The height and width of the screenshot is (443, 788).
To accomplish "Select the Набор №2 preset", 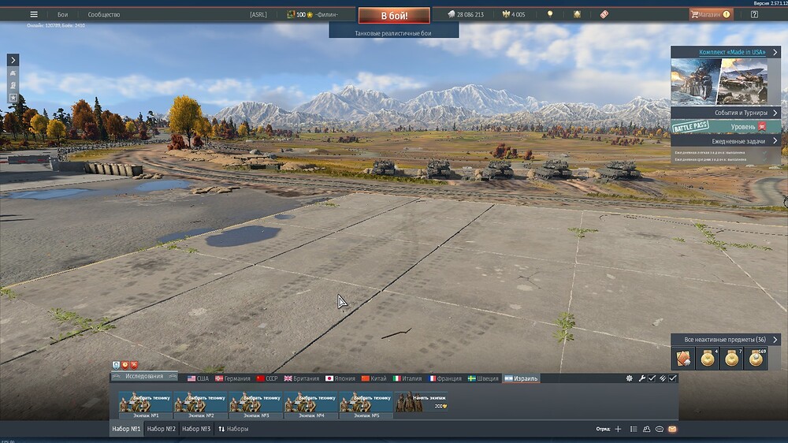I will click(x=162, y=429).
